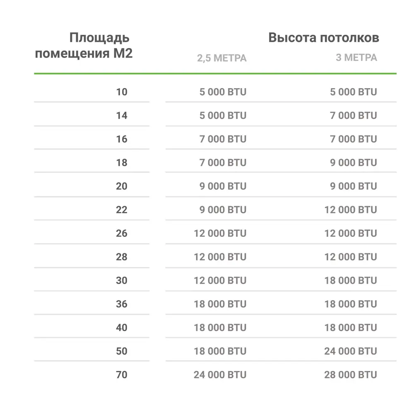Click the "Площадь помещения М2" column header
Image resolution: width=414 pixels, height=414 pixels.
(x=84, y=46)
